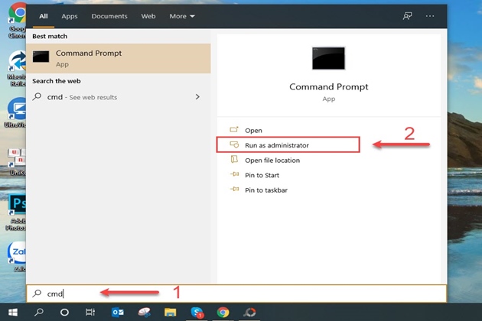Focus the search box containing cmd

point(236,293)
